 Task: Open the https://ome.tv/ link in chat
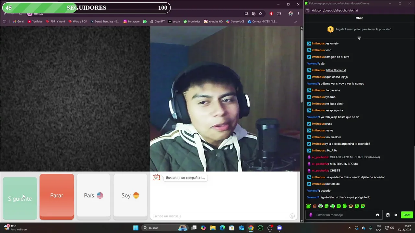(x=336, y=70)
